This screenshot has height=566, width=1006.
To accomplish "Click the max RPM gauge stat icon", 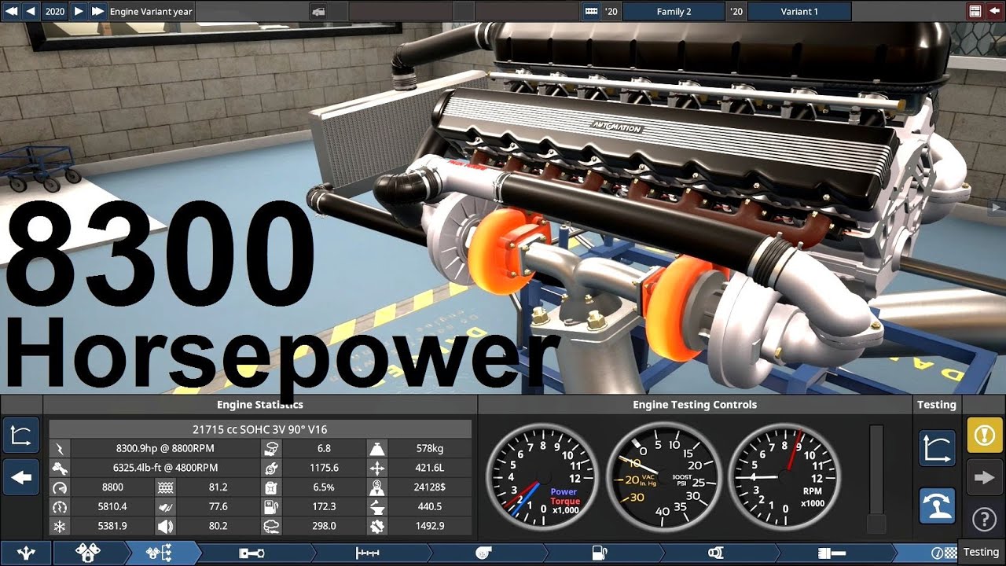I will pos(59,487).
